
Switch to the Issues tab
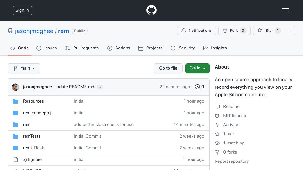47,48
